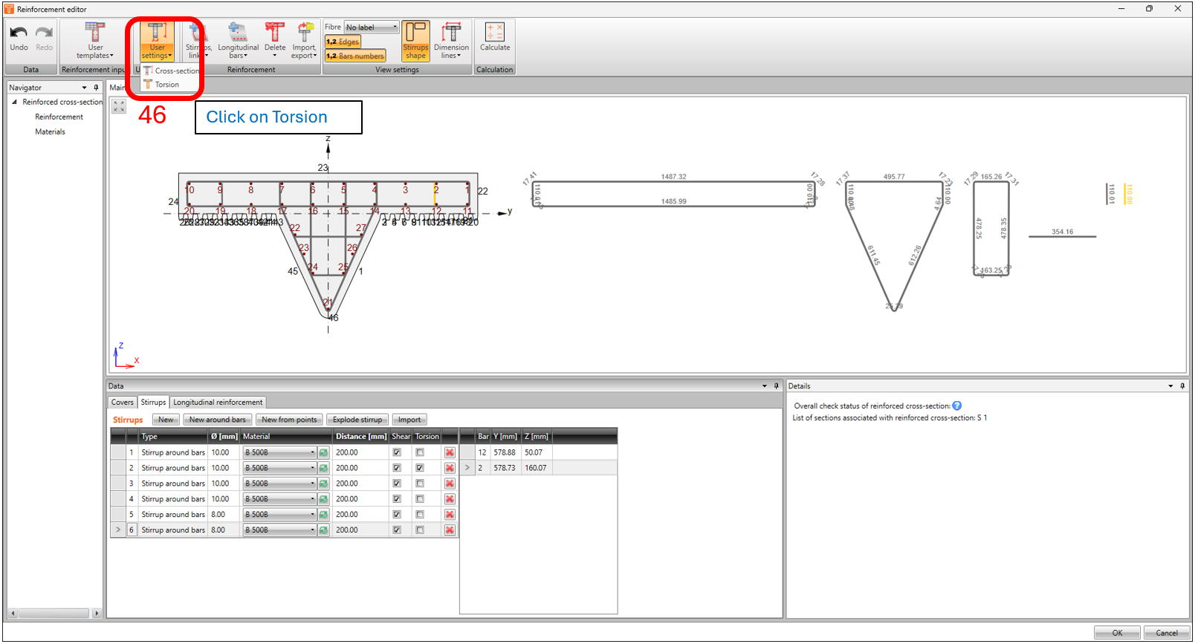Select Materials in the Navigator tree
This screenshot has height=644, width=1195.
50,132
